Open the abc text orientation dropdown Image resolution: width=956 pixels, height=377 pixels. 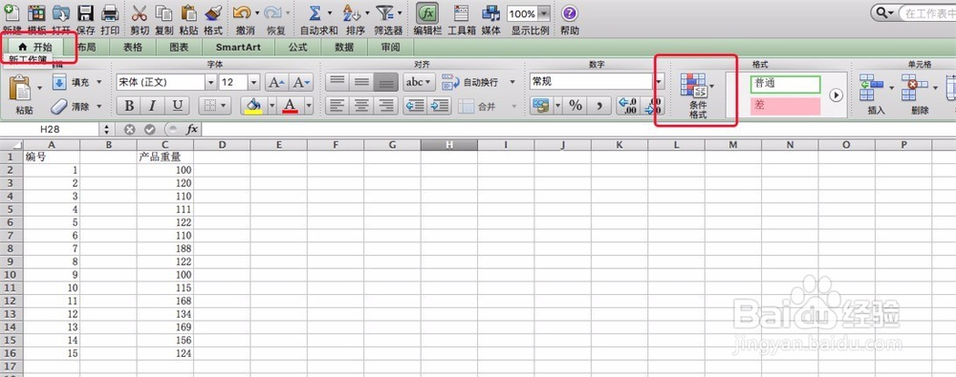tap(419, 82)
